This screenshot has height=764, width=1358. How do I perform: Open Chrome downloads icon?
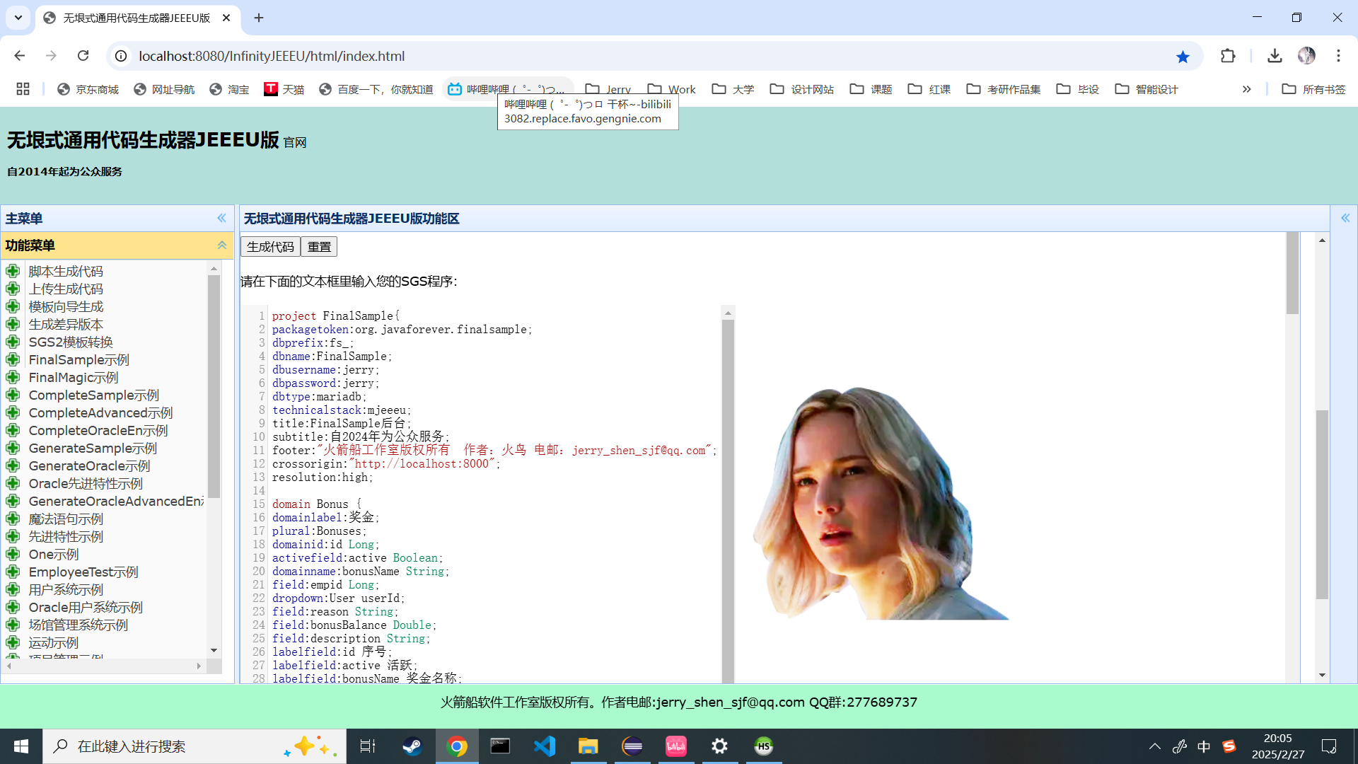tap(1275, 56)
